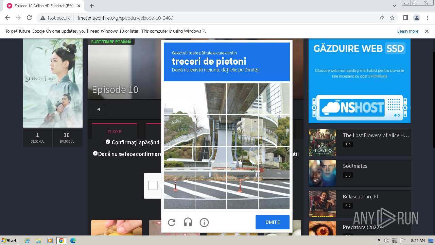Open a new browser tab
The width and height of the screenshot is (435, 245).
[x=92, y=6]
